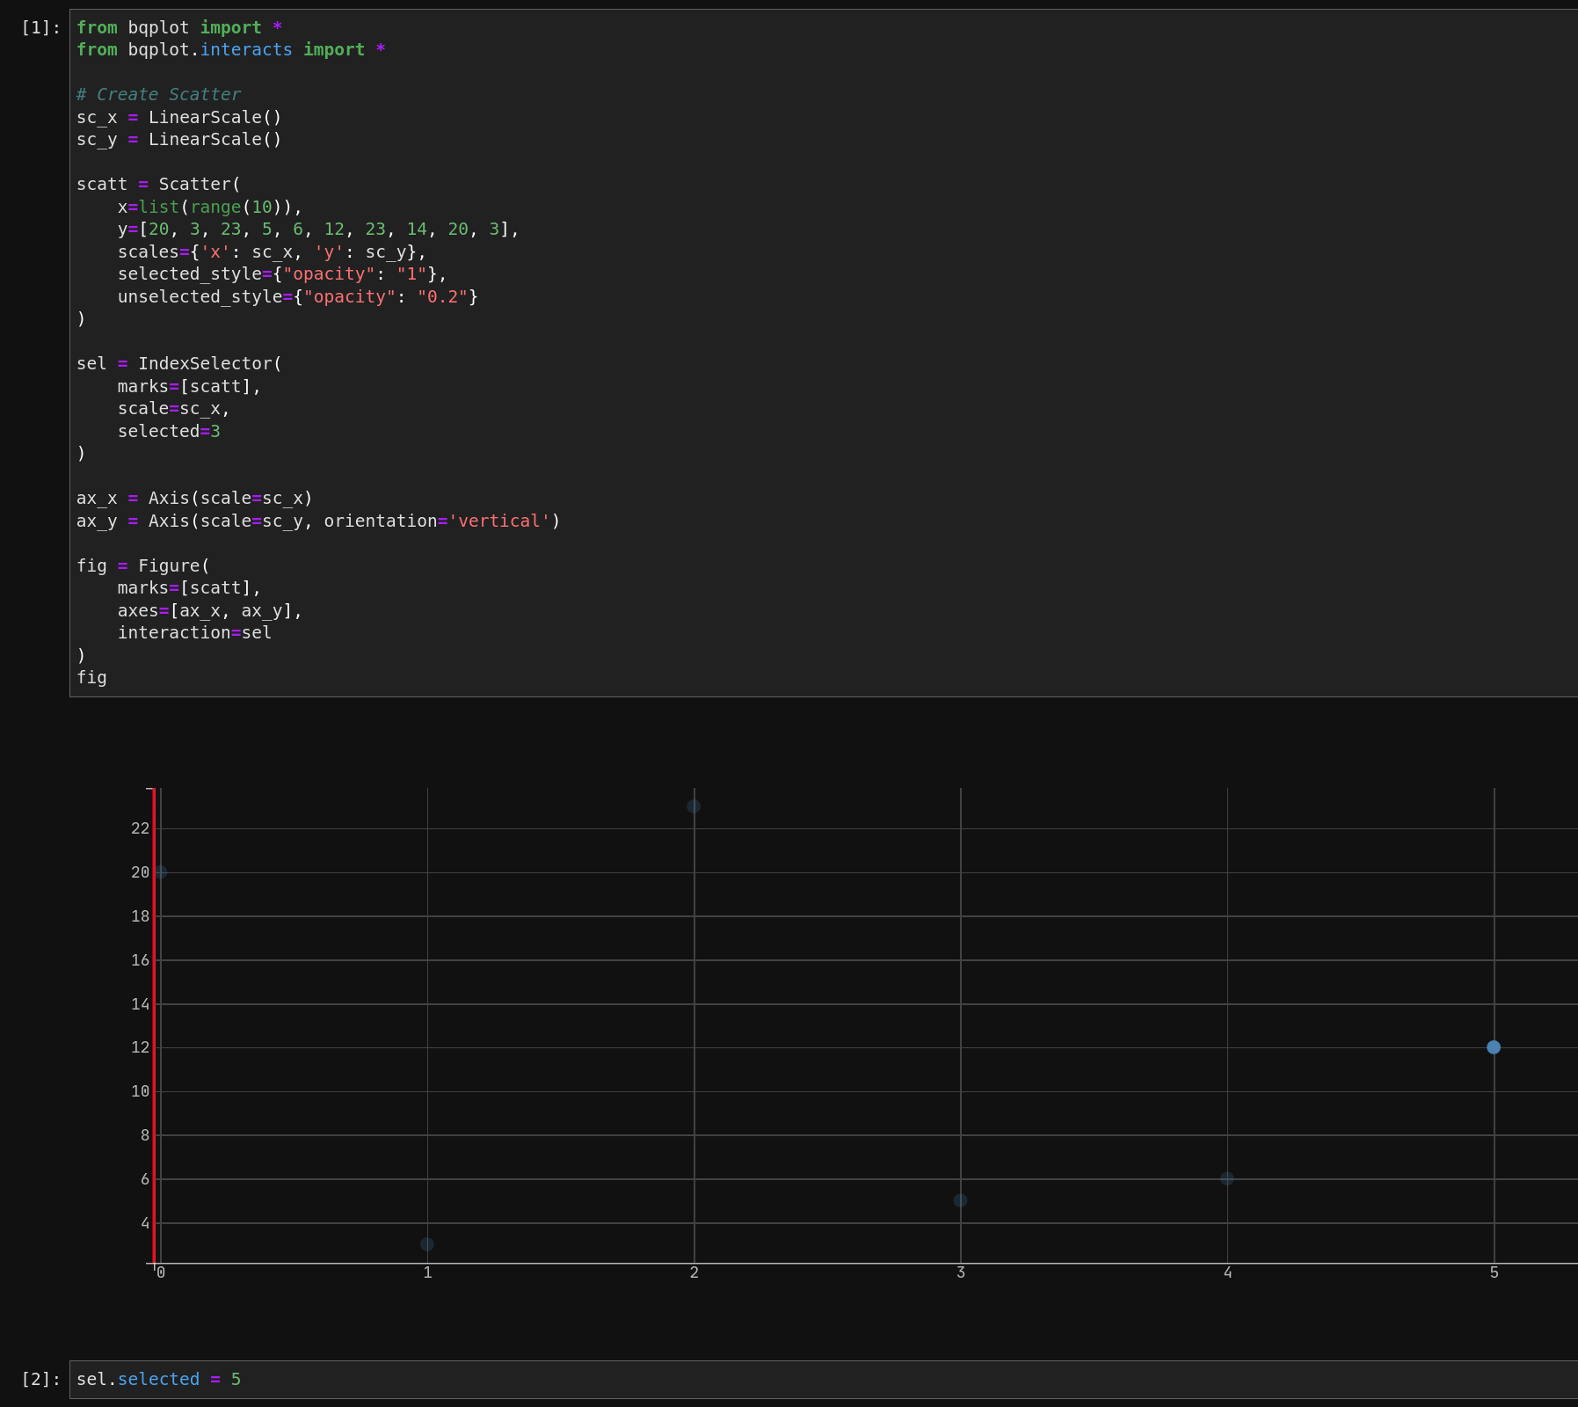Image resolution: width=1578 pixels, height=1407 pixels.
Task: Click the 'axes=[ax_x, ax_y],' code line
Action: tap(210, 610)
